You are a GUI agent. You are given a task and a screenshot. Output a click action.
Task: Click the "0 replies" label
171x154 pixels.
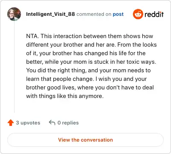pos(68,123)
